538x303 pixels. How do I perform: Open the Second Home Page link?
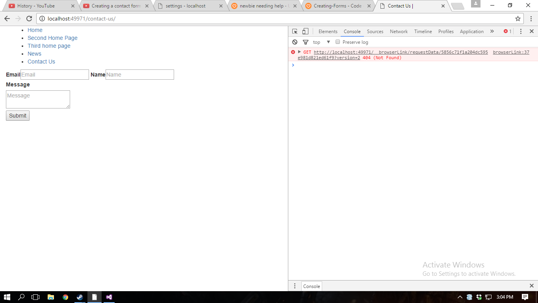click(52, 38)
